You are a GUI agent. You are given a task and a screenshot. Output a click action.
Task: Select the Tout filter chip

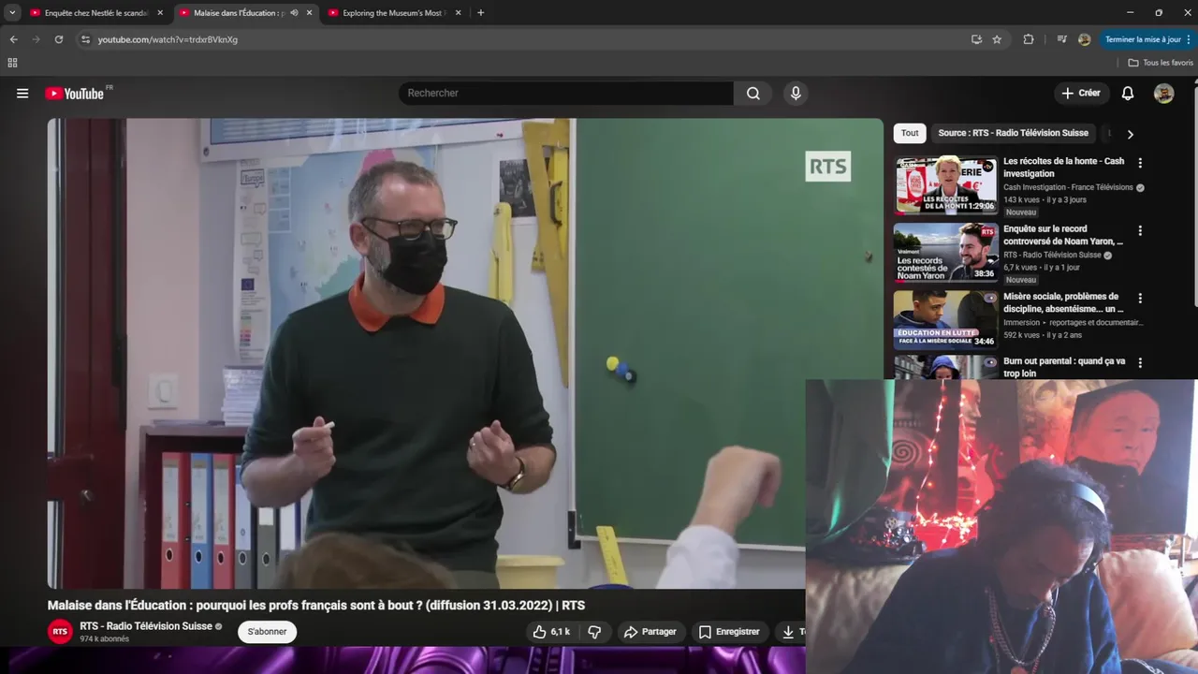[910, 133]
